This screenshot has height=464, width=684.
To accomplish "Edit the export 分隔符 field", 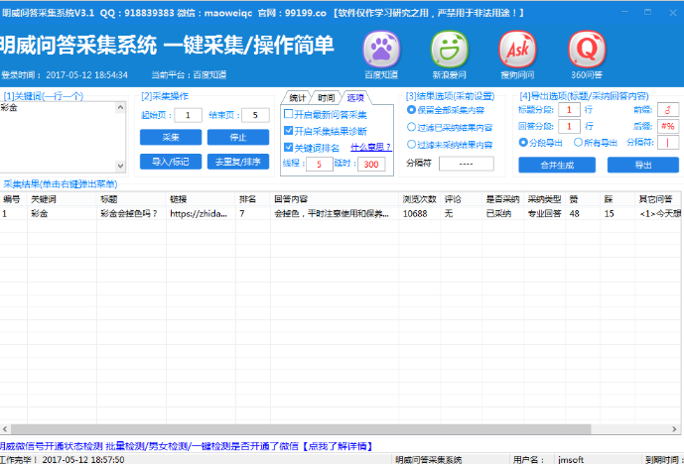I will 668,143.
